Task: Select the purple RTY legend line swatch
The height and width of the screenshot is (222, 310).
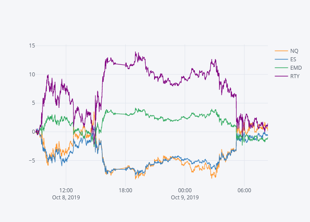Action: point(281,76)
